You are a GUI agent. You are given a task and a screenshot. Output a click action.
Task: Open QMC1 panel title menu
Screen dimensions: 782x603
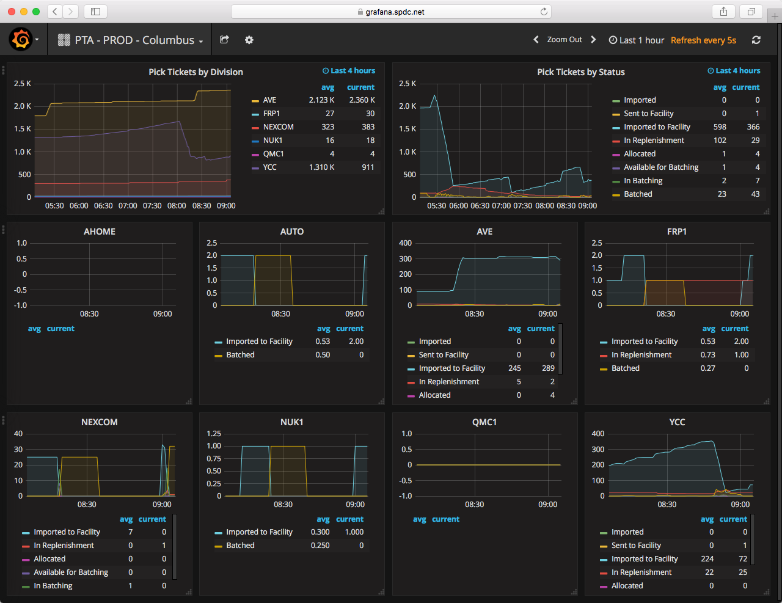click(484, 422)
